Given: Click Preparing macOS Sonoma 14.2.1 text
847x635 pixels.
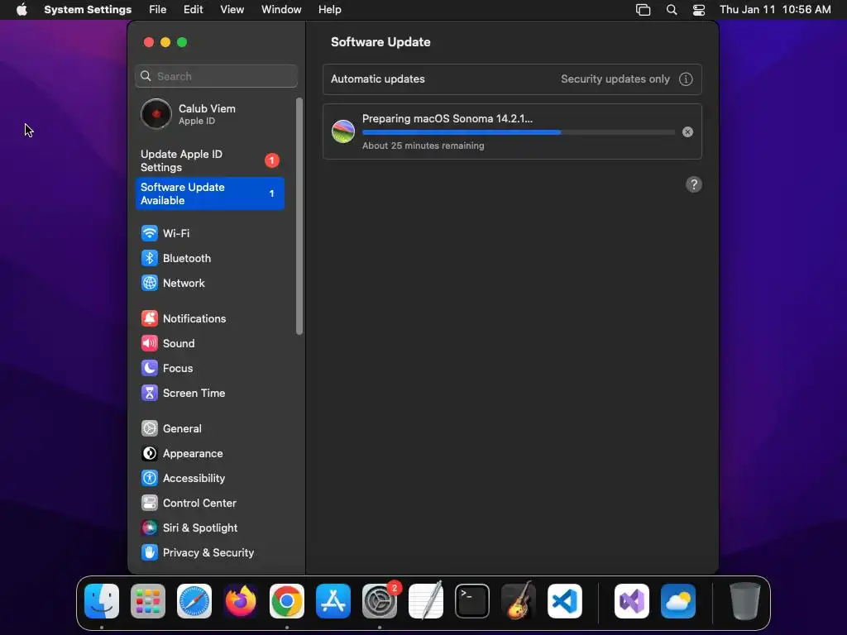Looking at the screenshot, I should [447, 119].
